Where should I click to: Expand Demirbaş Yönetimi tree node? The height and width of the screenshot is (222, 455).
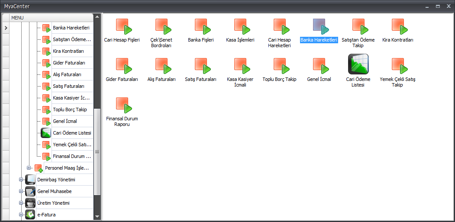pos(21,180)
